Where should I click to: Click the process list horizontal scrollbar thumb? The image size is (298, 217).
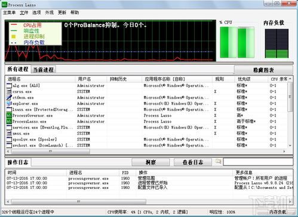click(x=51, y=151)
